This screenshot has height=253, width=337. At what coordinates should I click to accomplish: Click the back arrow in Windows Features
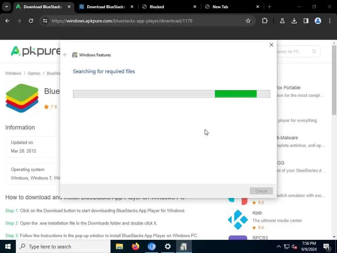coord(65,55)
